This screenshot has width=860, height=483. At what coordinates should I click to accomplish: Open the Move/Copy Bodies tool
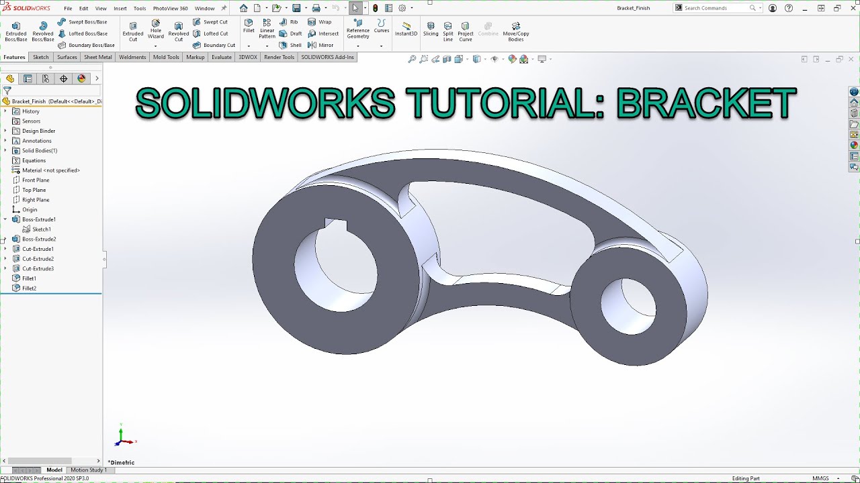(516, 31)
